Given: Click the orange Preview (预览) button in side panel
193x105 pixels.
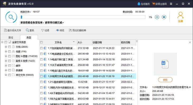Looking at the screenshot, I should click(165, 80).
